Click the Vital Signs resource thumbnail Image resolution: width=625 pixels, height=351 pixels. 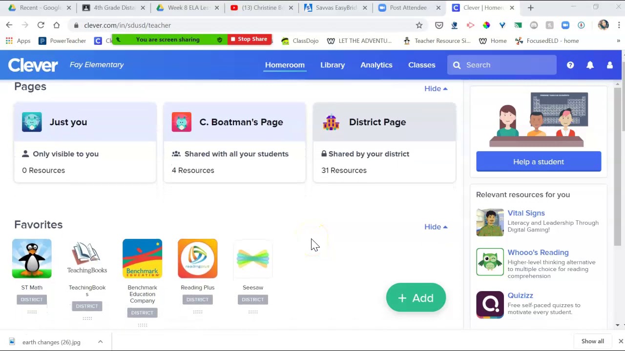(x=490, y=222)
